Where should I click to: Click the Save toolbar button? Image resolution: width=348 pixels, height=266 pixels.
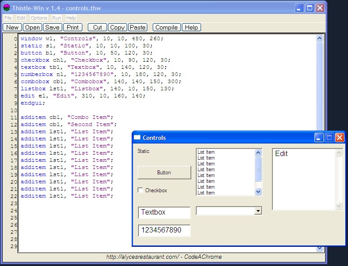coord(52,27)
